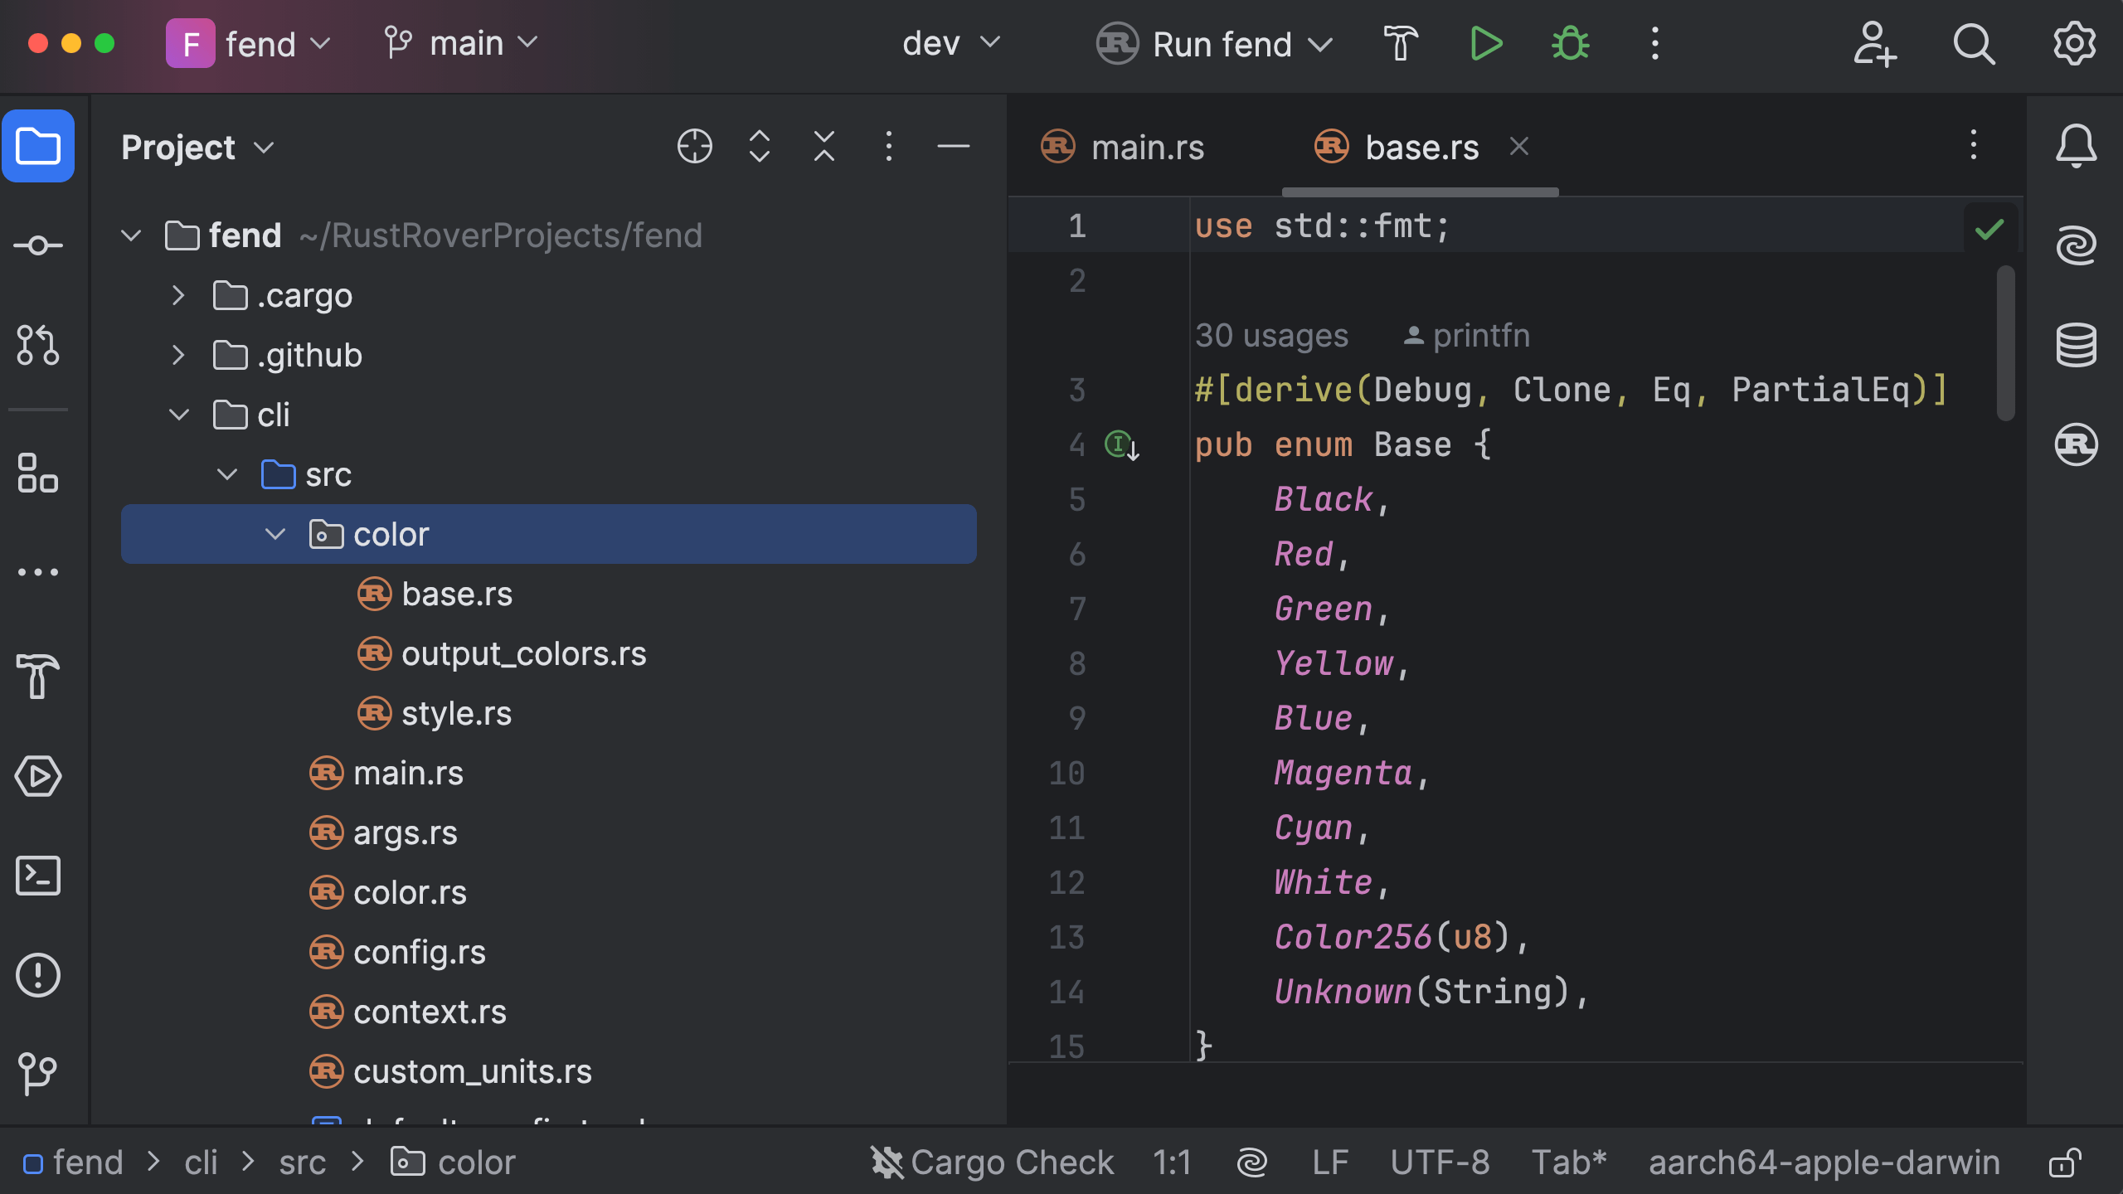Open the Terminal tool window
This screenshot has height=1194, width=2123.
(38, 876)
